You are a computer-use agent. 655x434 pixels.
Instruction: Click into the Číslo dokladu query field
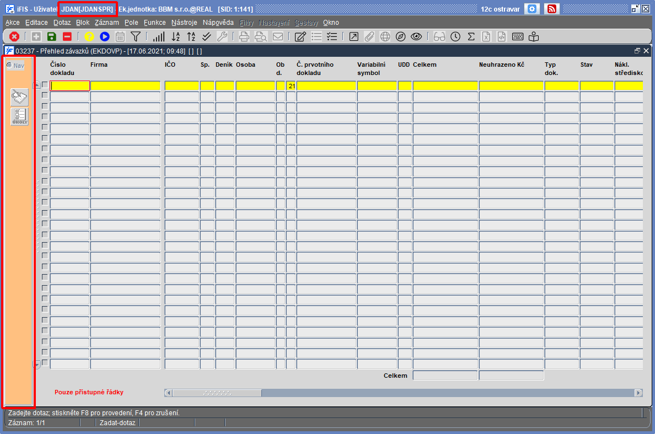tap(70, 85)
